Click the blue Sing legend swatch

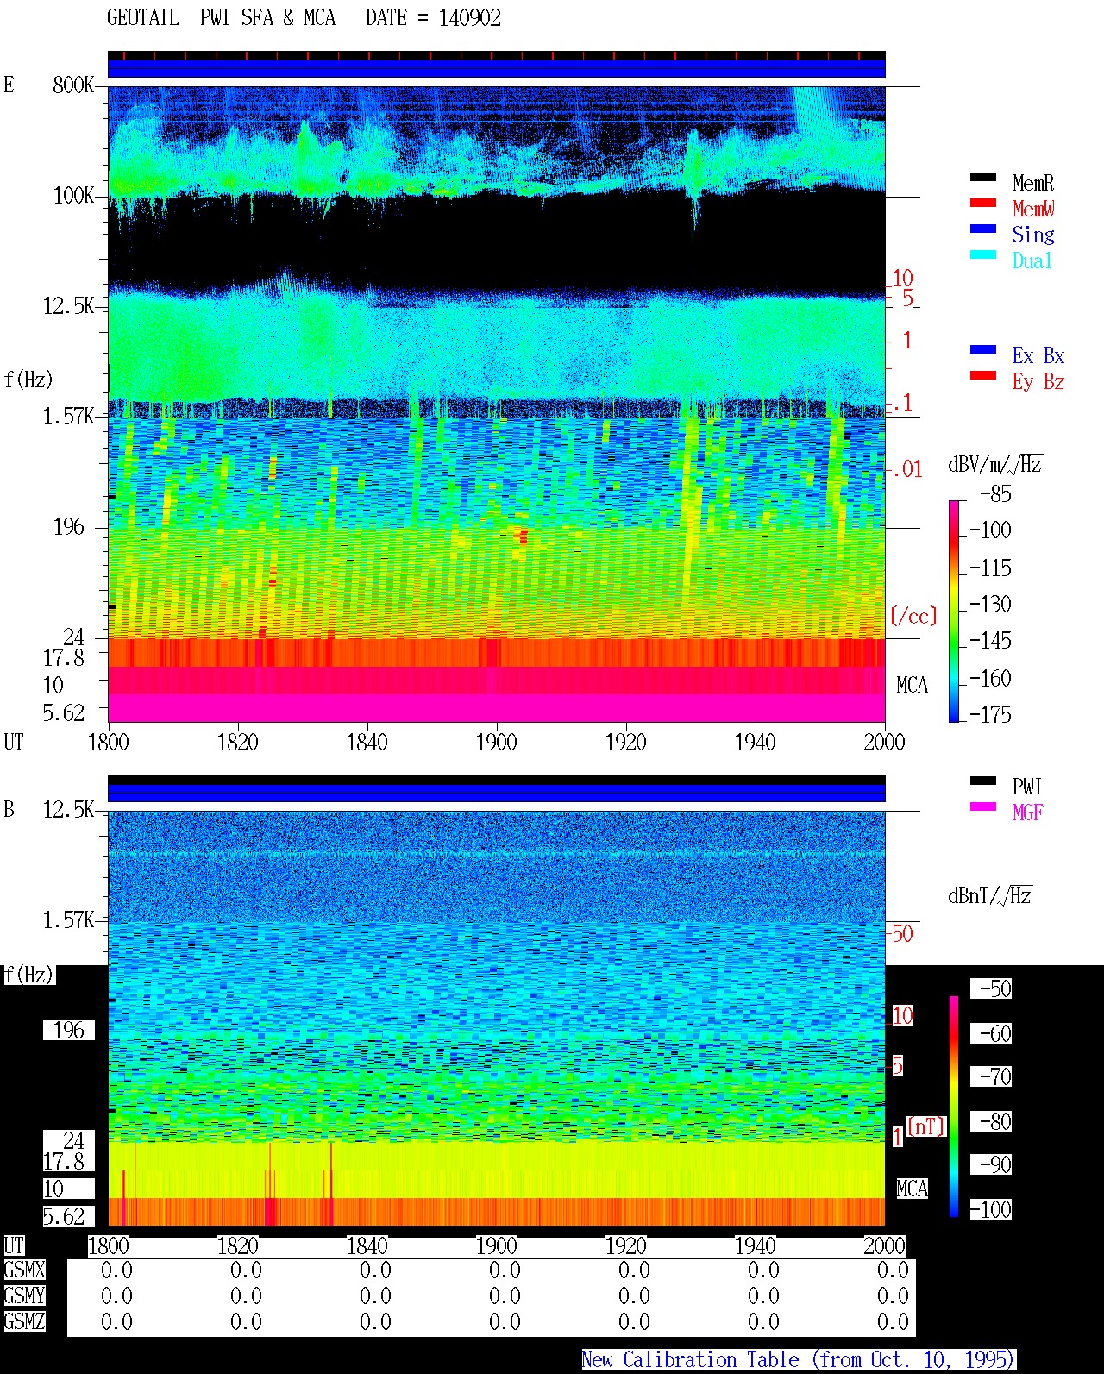point(983,229)
